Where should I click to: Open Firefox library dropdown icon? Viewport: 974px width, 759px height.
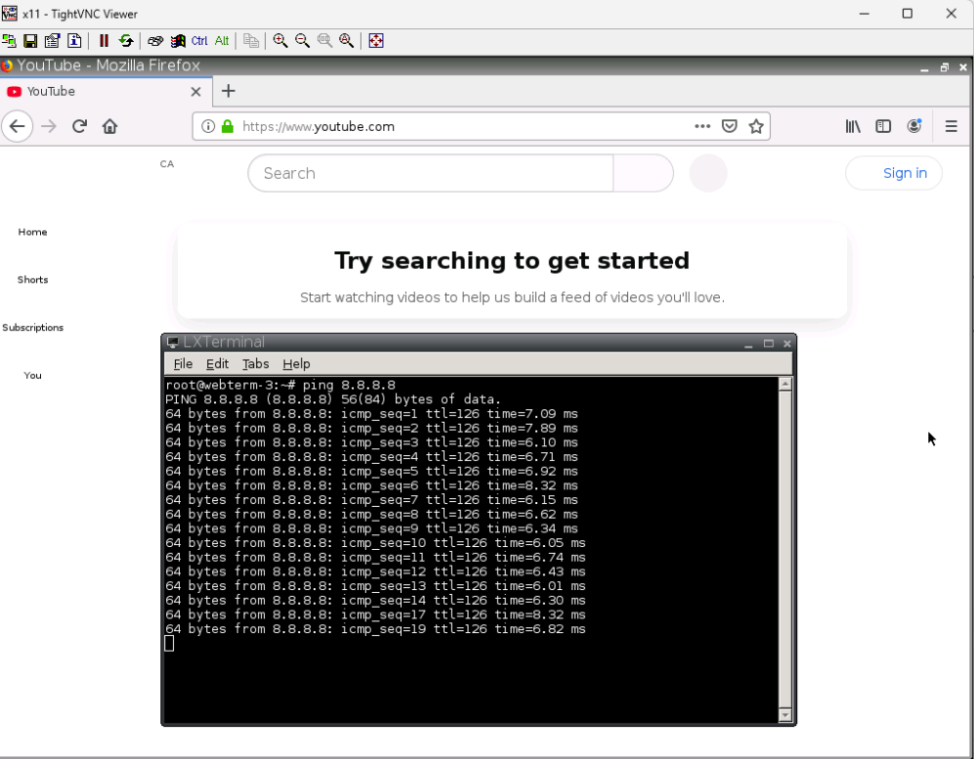coord(853,126)
